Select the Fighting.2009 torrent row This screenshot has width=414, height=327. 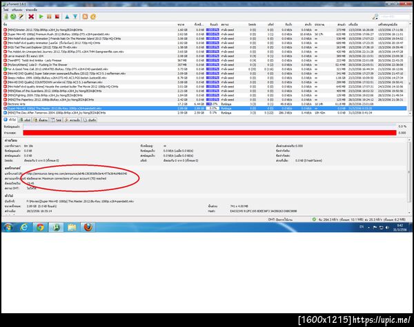coord(205,96)
